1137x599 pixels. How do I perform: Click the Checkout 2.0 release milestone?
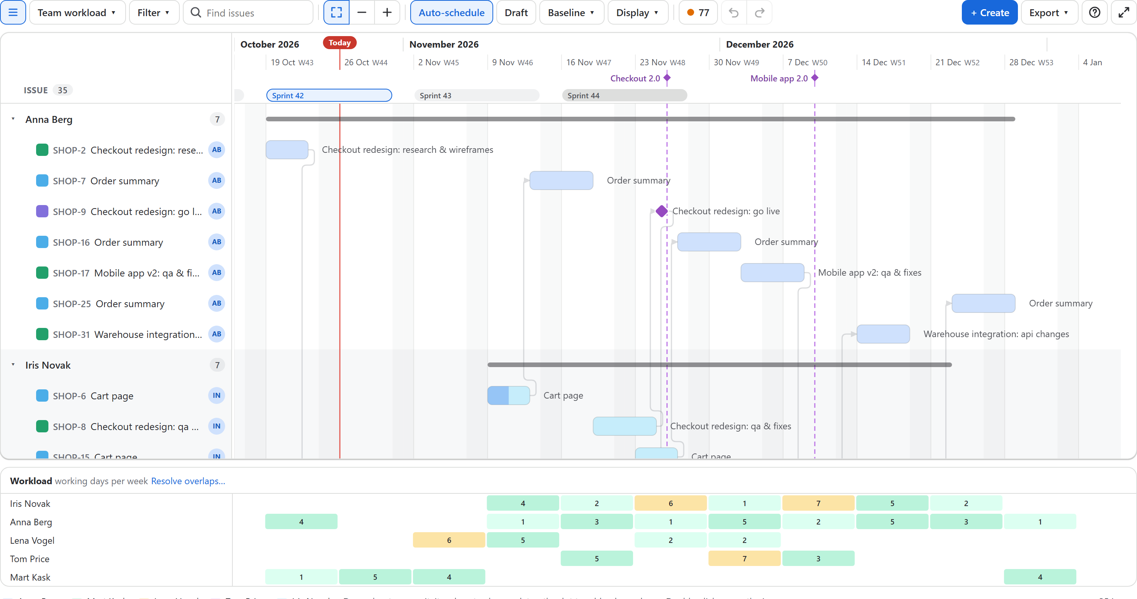click(x=667, y=78)
